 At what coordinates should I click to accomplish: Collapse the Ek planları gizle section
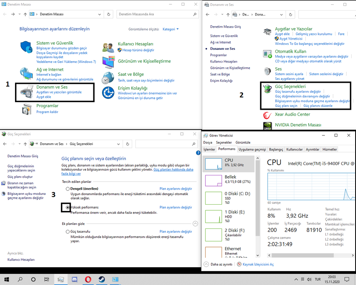click(x=195, y=224)
